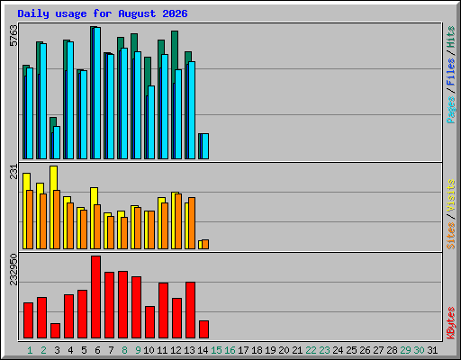Click day 20 on the x-axis
The height and width of the screenshot is (360, 461).
284,350
